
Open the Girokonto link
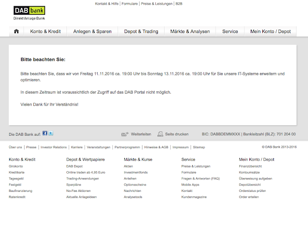(16, 166)
